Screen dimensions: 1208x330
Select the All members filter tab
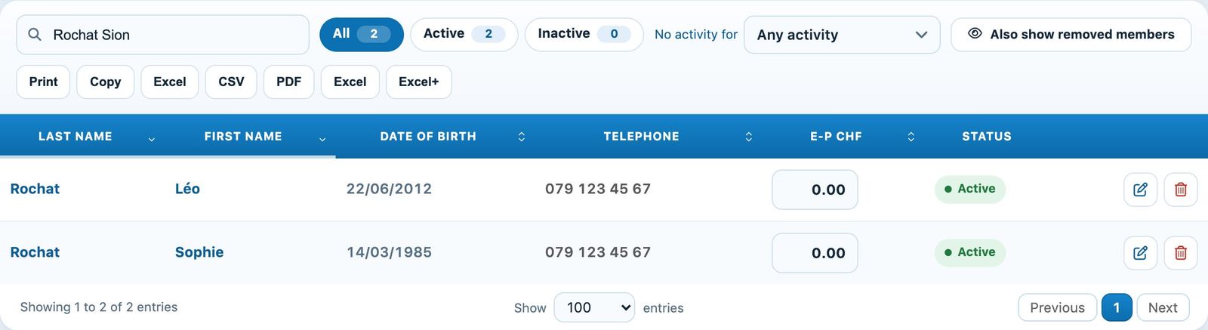362,35
